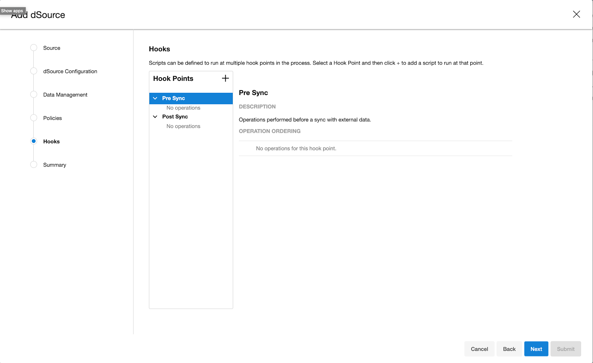Click the Summary step circle icon
Image resolution: width=593 pixels, height=363 pixels.
pos(34,164)
